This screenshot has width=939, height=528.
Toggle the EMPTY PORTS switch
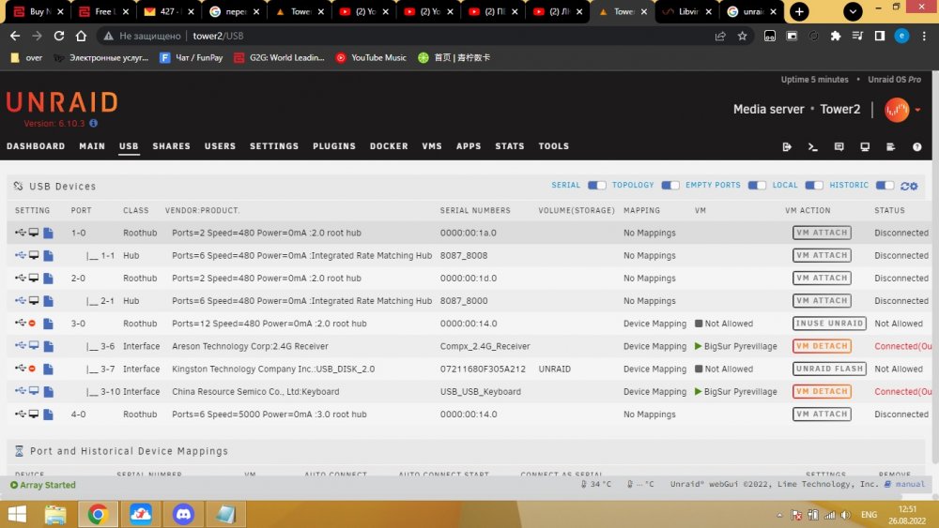coord(757,186)
